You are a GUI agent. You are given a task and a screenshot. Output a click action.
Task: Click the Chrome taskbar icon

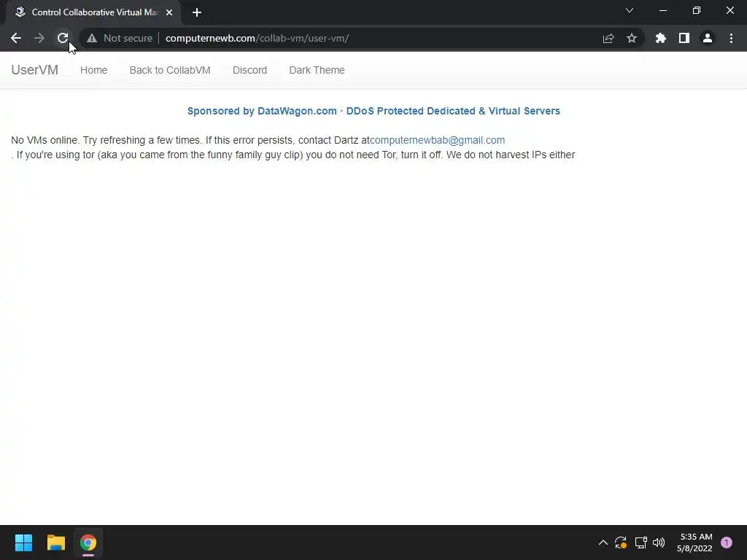coord(88,542)
